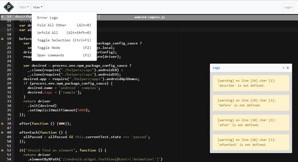Click the warning triangle on line 52

[2, 150]
